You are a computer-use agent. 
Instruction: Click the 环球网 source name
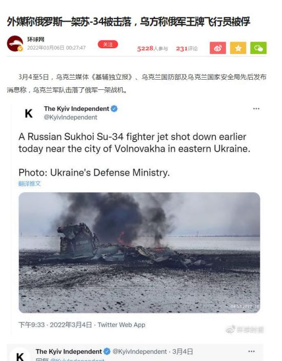(x=35, y=40)
